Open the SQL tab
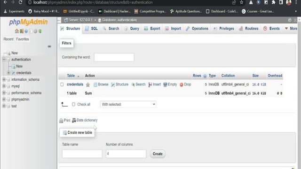The width and height of the screenshot is (301, 169). (x=91, y=29)
